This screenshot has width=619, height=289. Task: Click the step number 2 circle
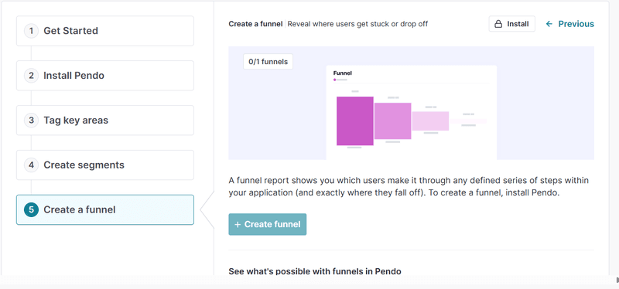point(31,75)
